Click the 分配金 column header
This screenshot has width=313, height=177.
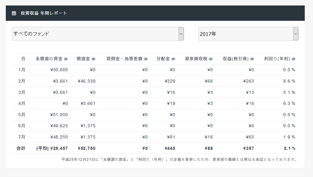coord(163,59)
